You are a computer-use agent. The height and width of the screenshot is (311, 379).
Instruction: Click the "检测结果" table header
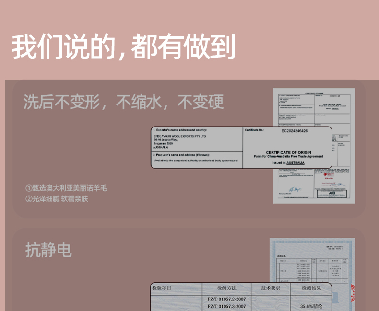click(x=311, y=288)
